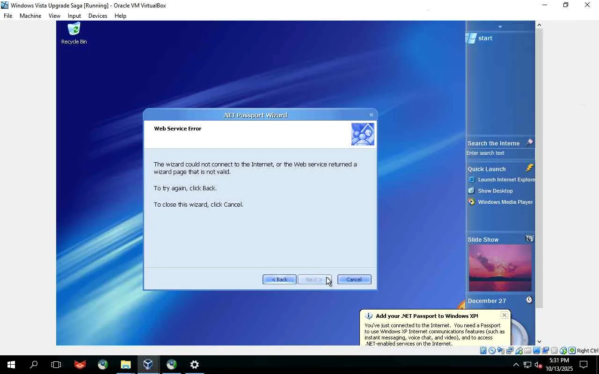This screenshot has width=599, height=374.
Task: Open the Windows Start menu on taskbar
Action: coord(11,365)
